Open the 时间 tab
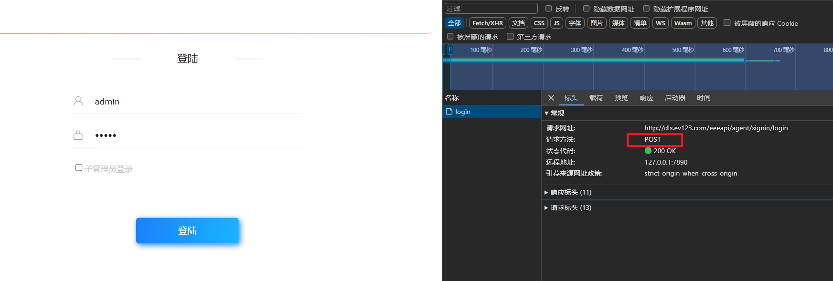The image size is (833, 281). click(x=704, y=98)
